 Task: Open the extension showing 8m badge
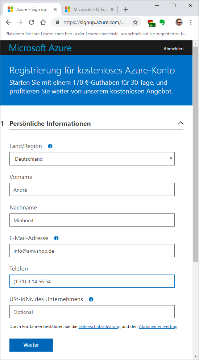[151, 23]
